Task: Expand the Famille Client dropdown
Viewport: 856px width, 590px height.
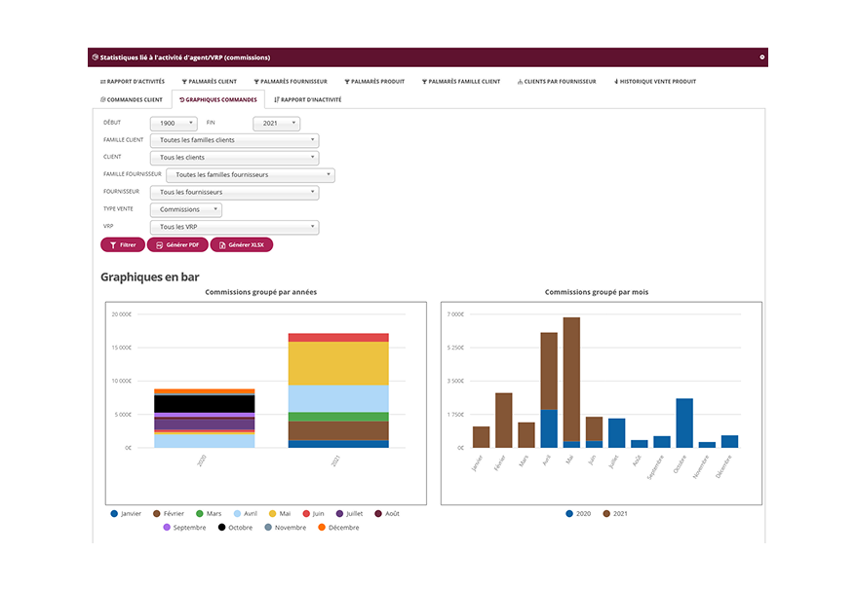Action: pyautogui.click(x=234, y=140)
